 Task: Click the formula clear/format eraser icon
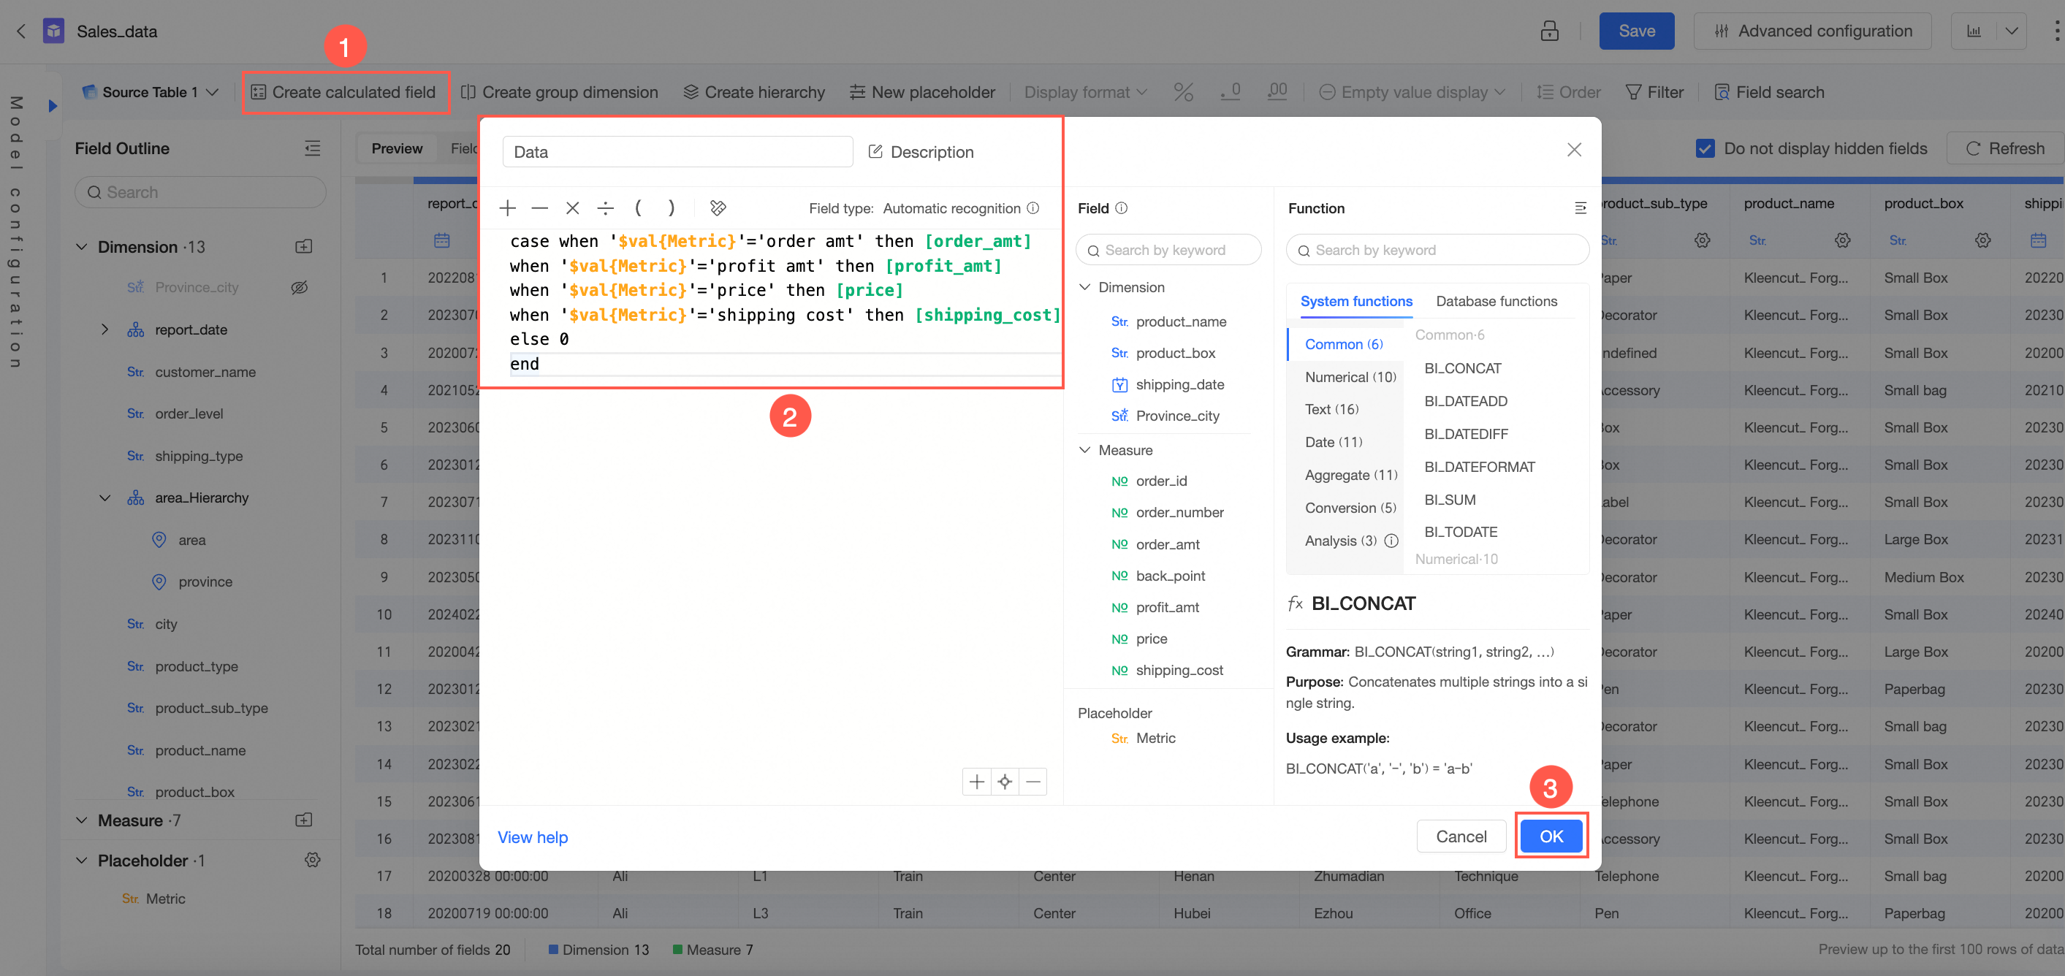718,208
